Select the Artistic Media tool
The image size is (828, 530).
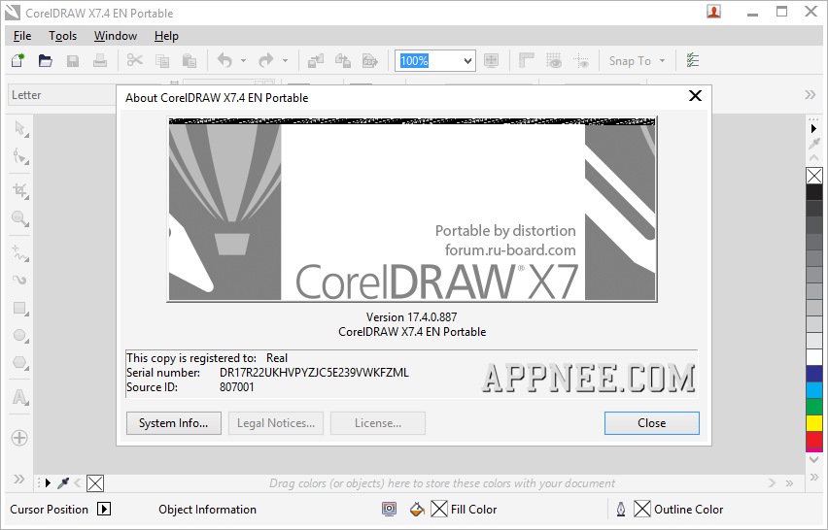click(20, 280)
